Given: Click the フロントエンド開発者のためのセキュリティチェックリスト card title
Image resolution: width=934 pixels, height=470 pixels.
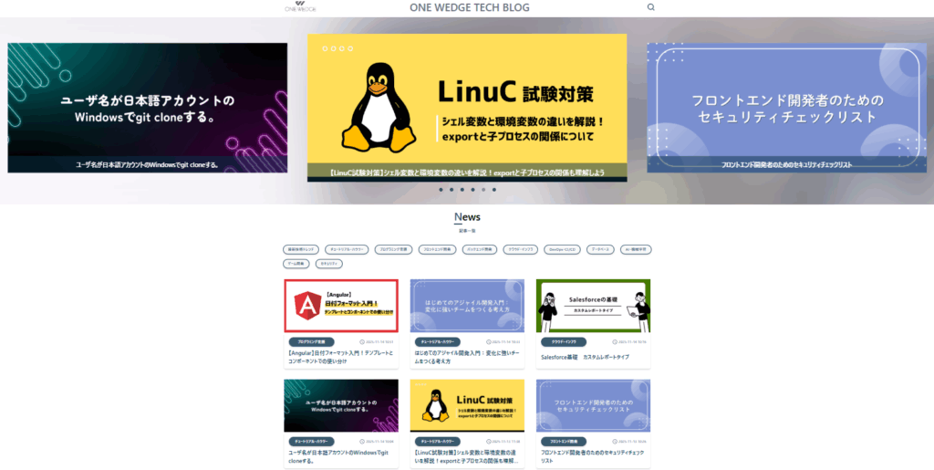Looking at the screenshot, I should click(x=593, y=456).
